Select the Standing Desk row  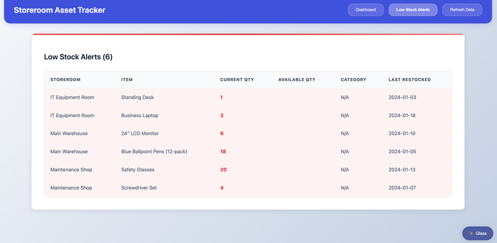pos(137,97)
